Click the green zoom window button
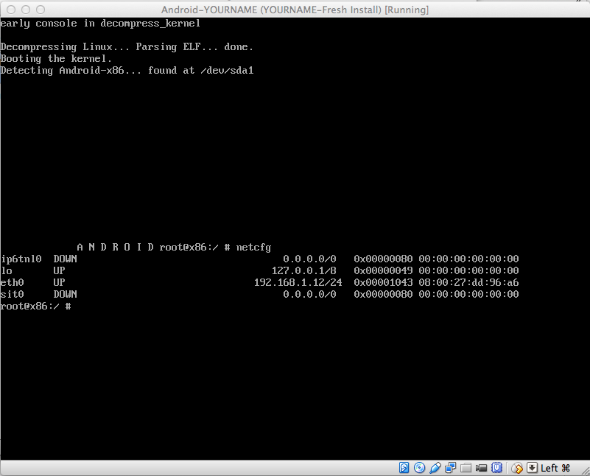The width and height of the screenshot is (590, 476). [41, 10]
